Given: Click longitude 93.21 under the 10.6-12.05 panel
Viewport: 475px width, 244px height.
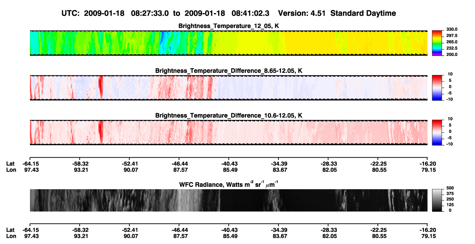Looking at the screenshot, I should pos(80,170).
